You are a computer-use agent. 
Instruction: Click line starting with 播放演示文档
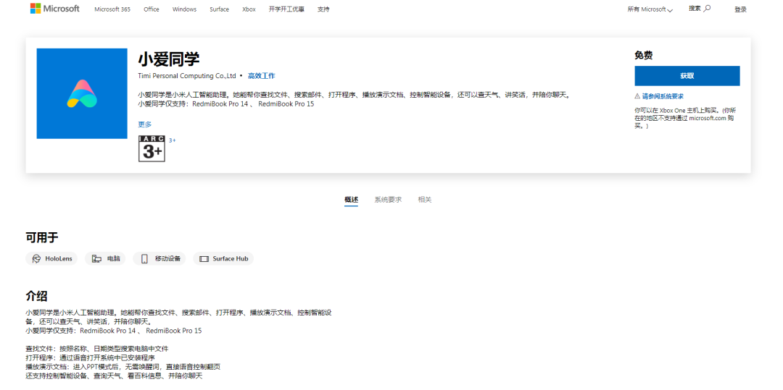coord(123,367)
